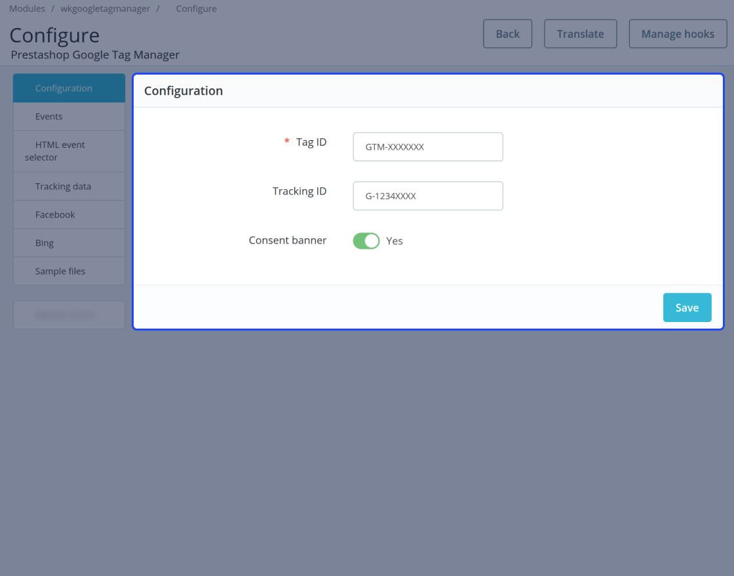Viewport: 734px width, 576px height.
Task: Click the Consent banner label
Action: coord(288,240)
